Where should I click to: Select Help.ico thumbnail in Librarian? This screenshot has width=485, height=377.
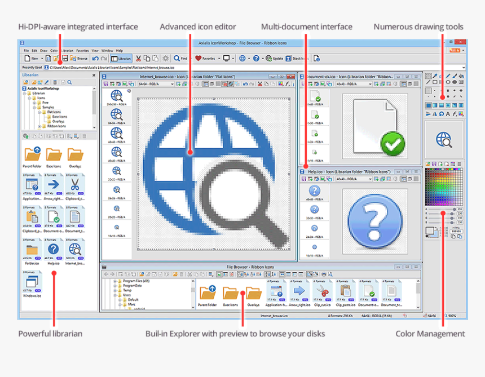54,251
